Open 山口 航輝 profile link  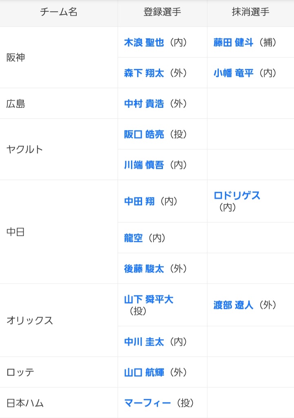point(144,372)
